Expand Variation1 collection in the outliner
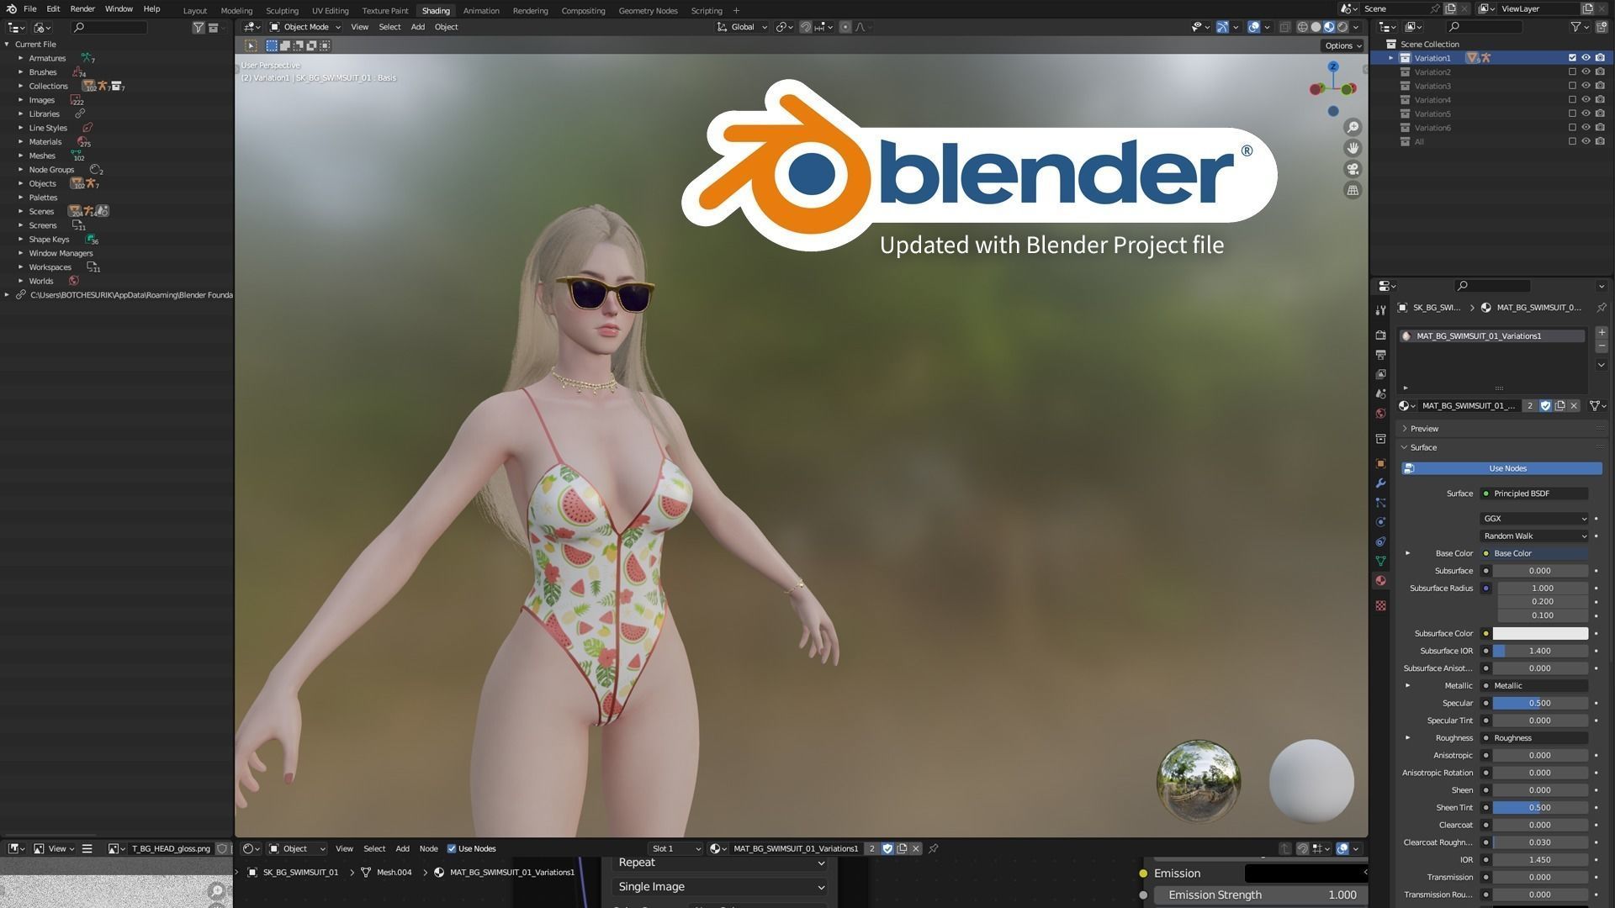This screenshot has width=1615, height=908. [x=1390, y=58]
